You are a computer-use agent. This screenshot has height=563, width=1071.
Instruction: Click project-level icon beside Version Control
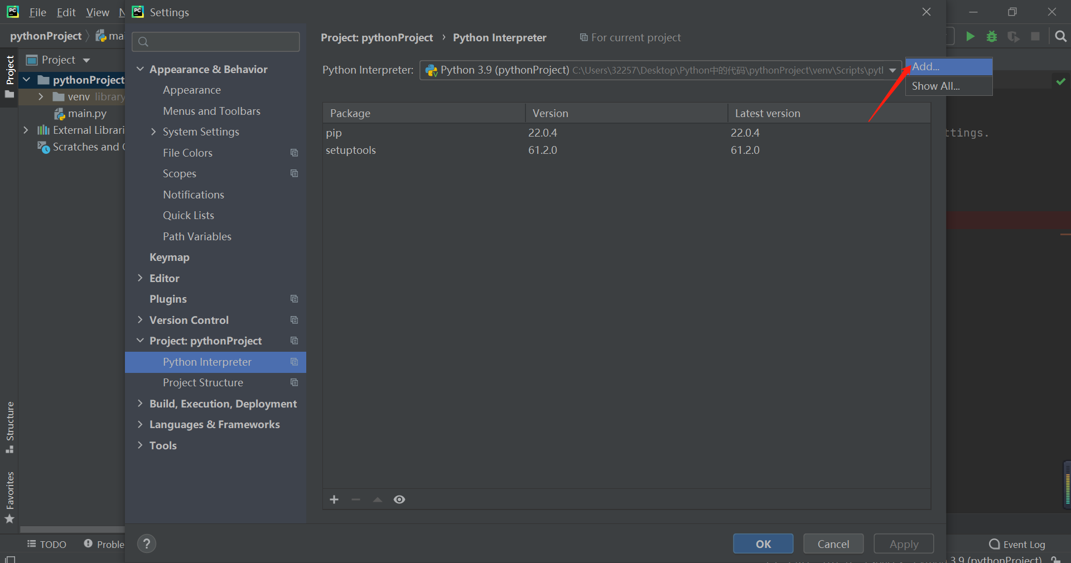point(294,320)
